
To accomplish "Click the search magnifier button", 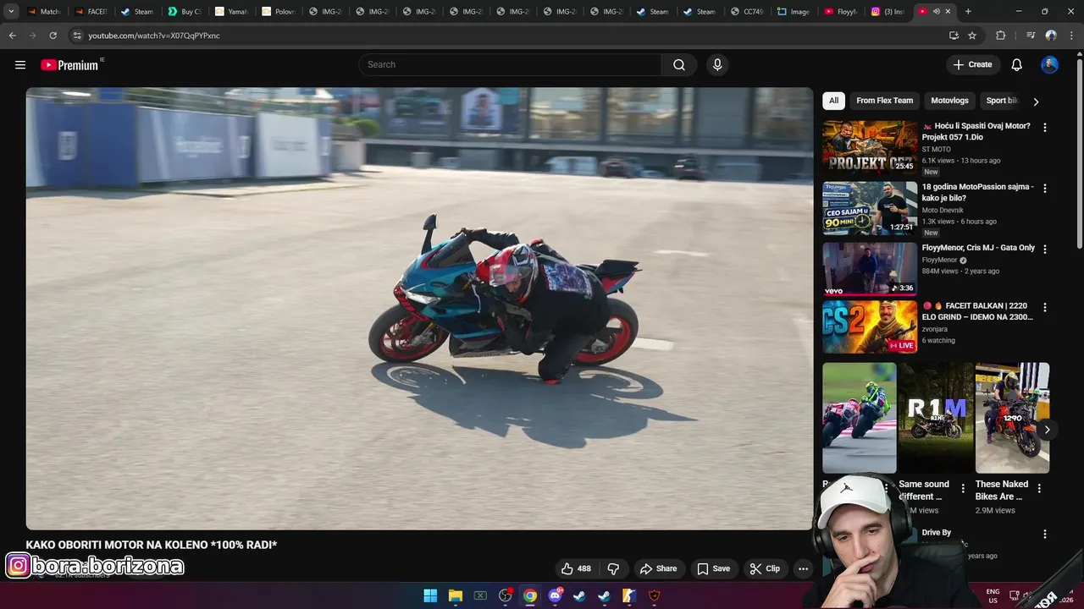I will [x=679, y=65].
